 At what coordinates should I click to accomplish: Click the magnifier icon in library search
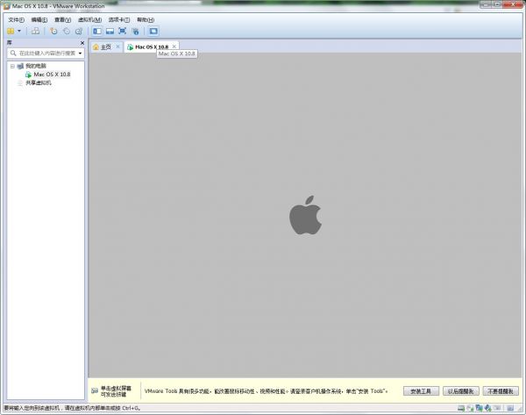pos(13,53)
